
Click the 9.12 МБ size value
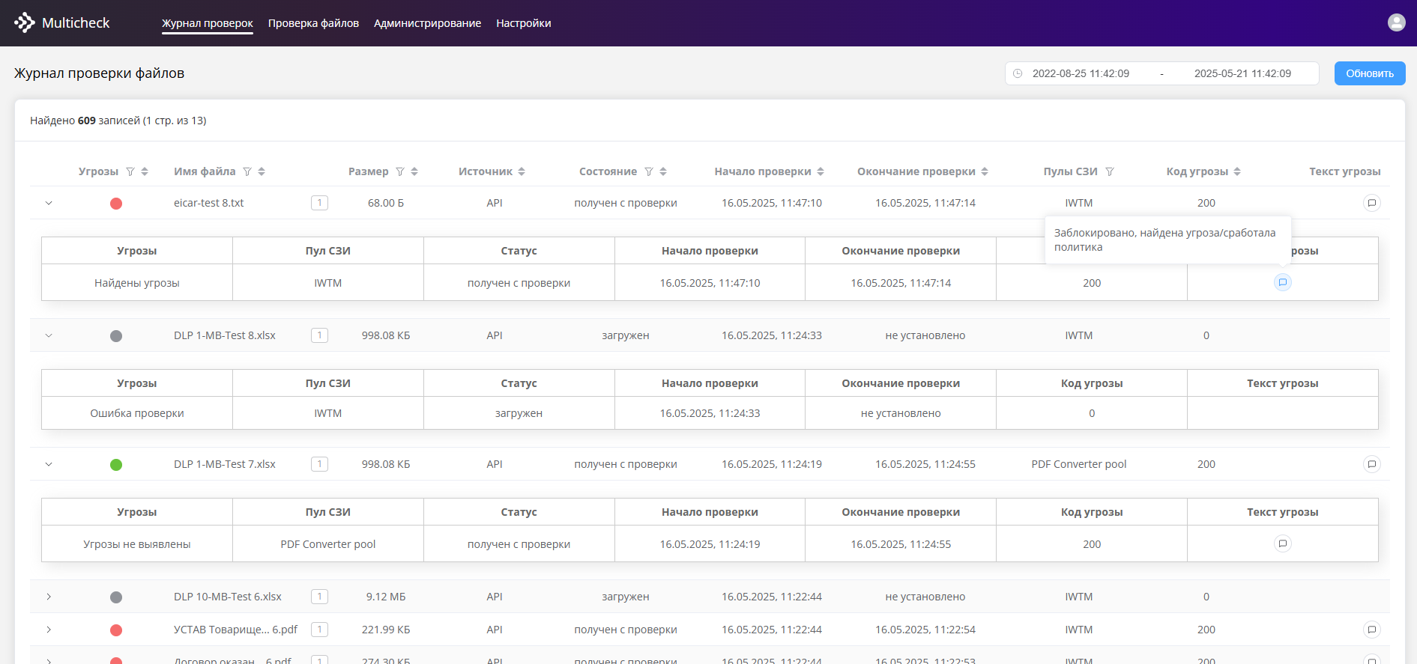pyautogui.click(x=386, y=597)
